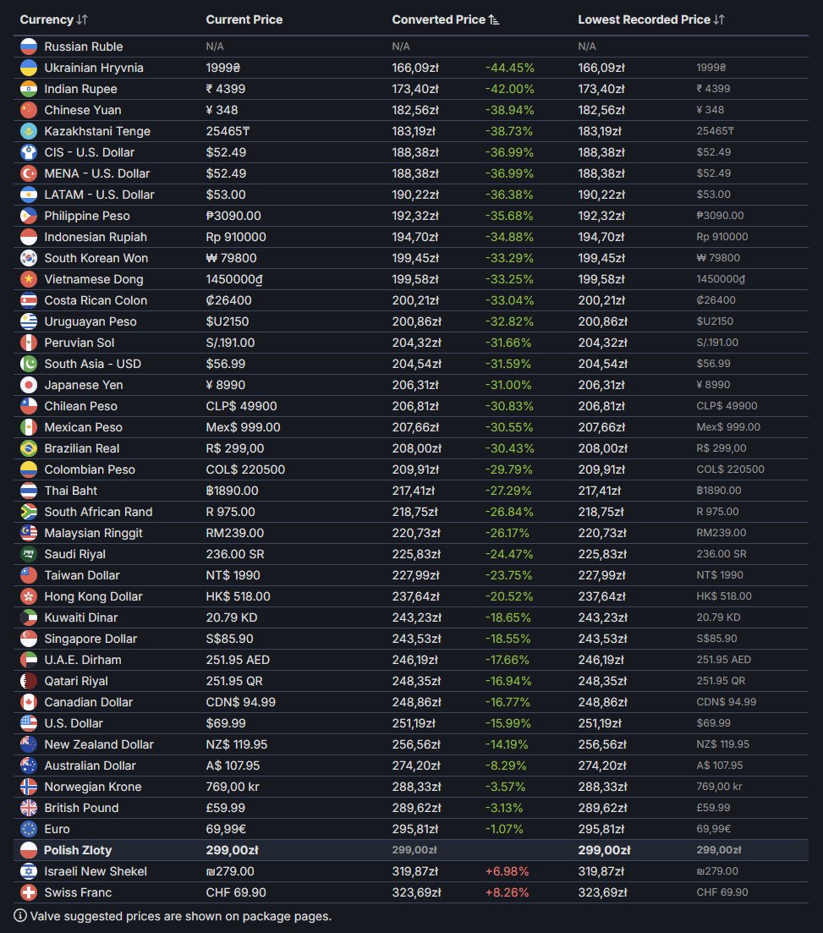Click the Saudi Riyal flag icon
The height and width of the screenshot is (933, 823).
click(29, 554)
